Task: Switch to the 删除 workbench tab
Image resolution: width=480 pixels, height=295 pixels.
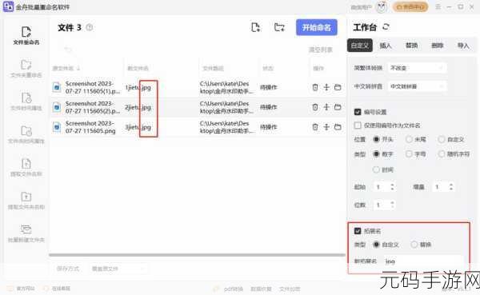Action: (x=437, y=46)
